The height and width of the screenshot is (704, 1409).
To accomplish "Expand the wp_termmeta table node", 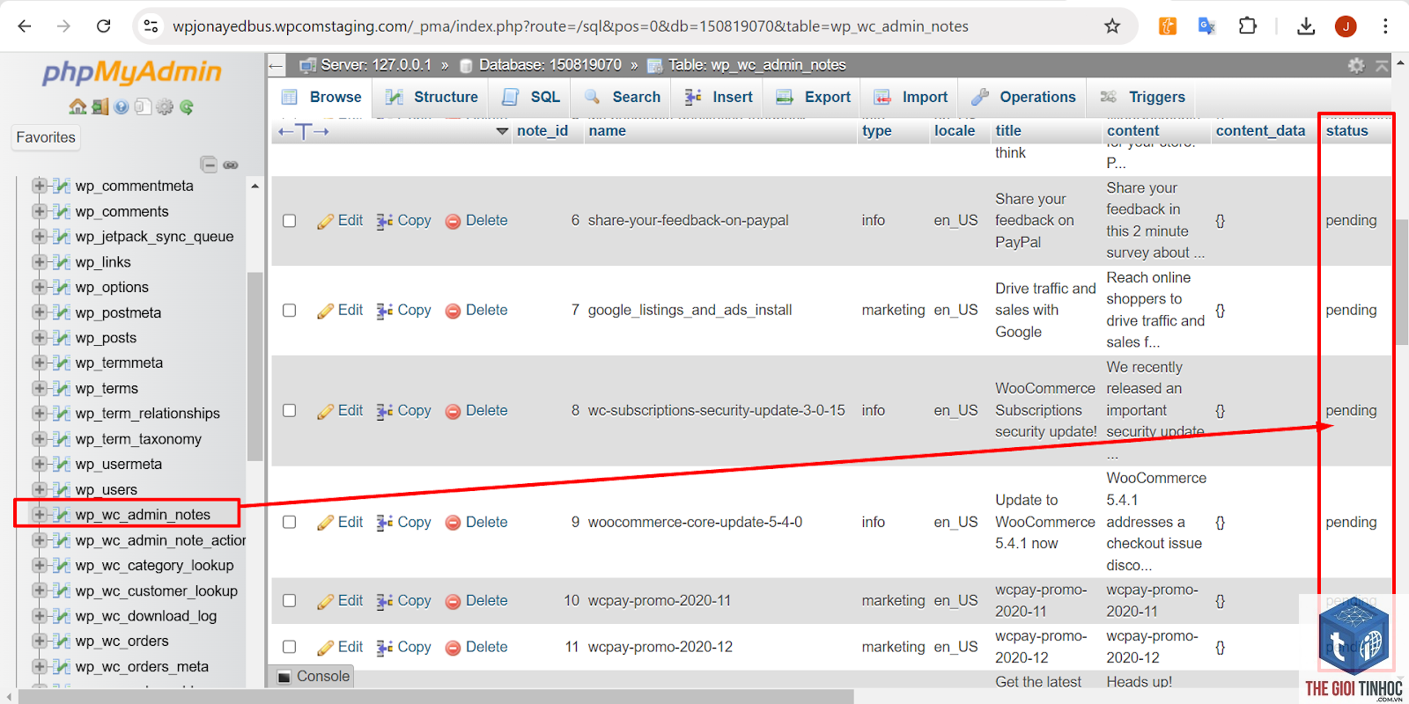I will [x=39, y=363].
